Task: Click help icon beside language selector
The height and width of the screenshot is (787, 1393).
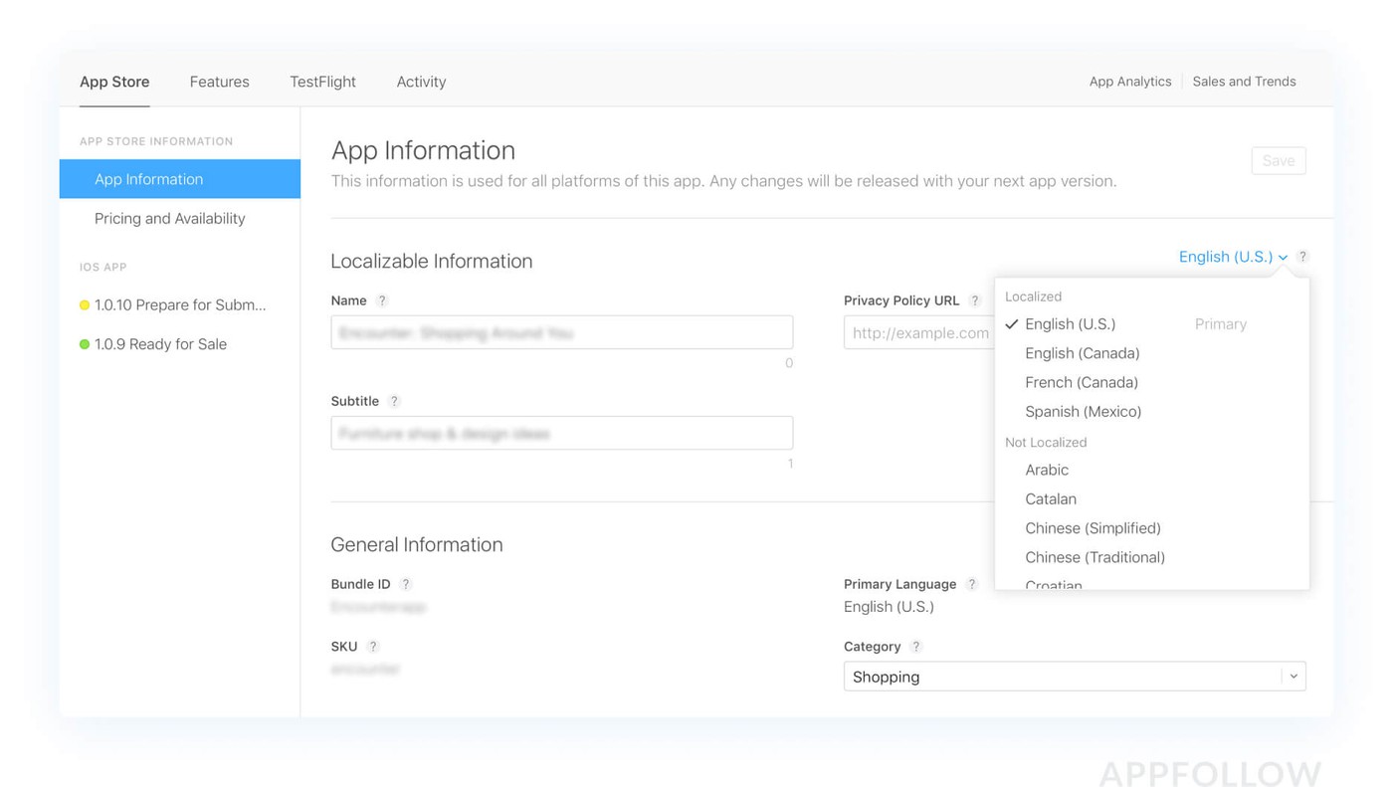Action: (1302, 257)
